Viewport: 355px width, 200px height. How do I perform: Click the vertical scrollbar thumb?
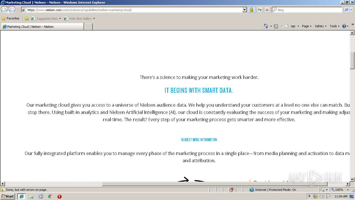(353, 60)
